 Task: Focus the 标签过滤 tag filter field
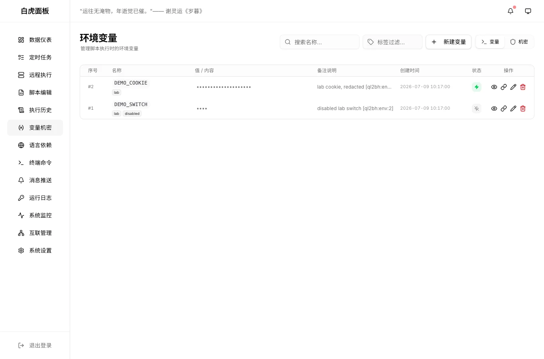point(393,42)
